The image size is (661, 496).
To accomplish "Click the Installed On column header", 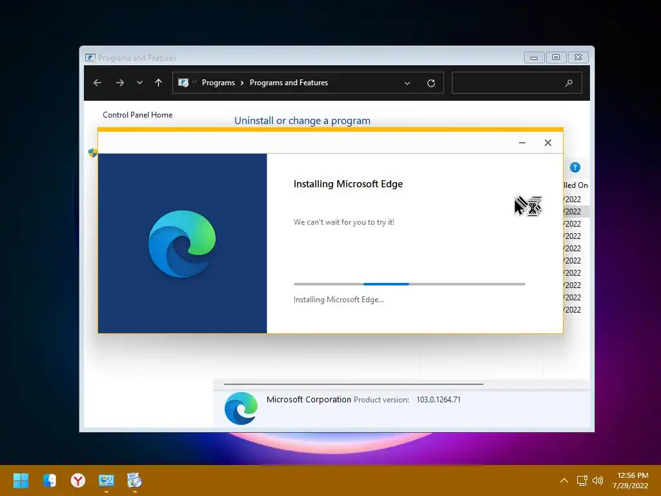I will (575, 185).
